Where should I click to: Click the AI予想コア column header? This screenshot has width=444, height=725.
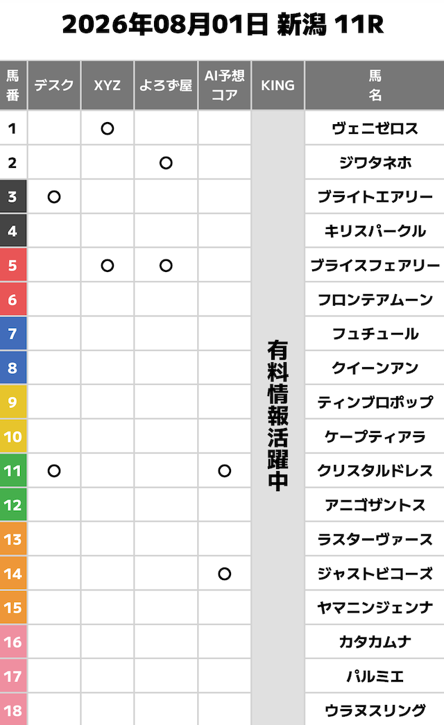click(224, 85)
